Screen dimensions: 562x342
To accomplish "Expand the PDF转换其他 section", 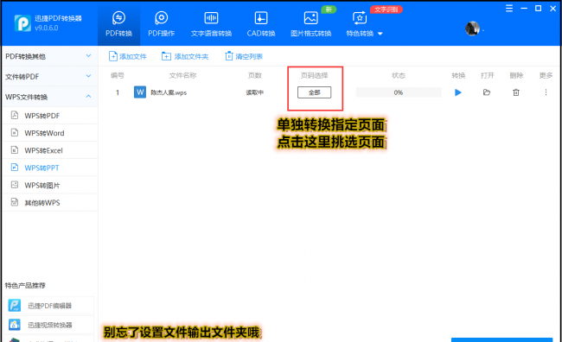I will coord(50,56).
